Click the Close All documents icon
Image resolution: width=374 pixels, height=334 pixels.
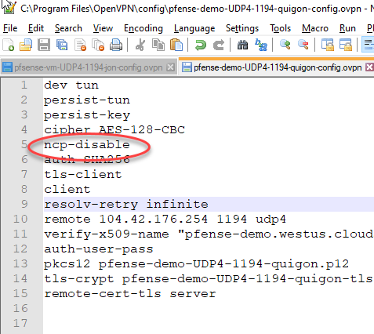coord(98,45)
